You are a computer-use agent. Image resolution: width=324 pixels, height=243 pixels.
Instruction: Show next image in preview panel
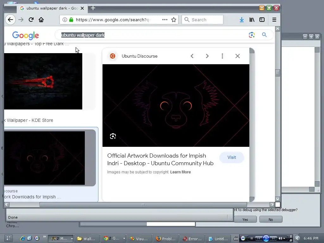tap(207, 56)
